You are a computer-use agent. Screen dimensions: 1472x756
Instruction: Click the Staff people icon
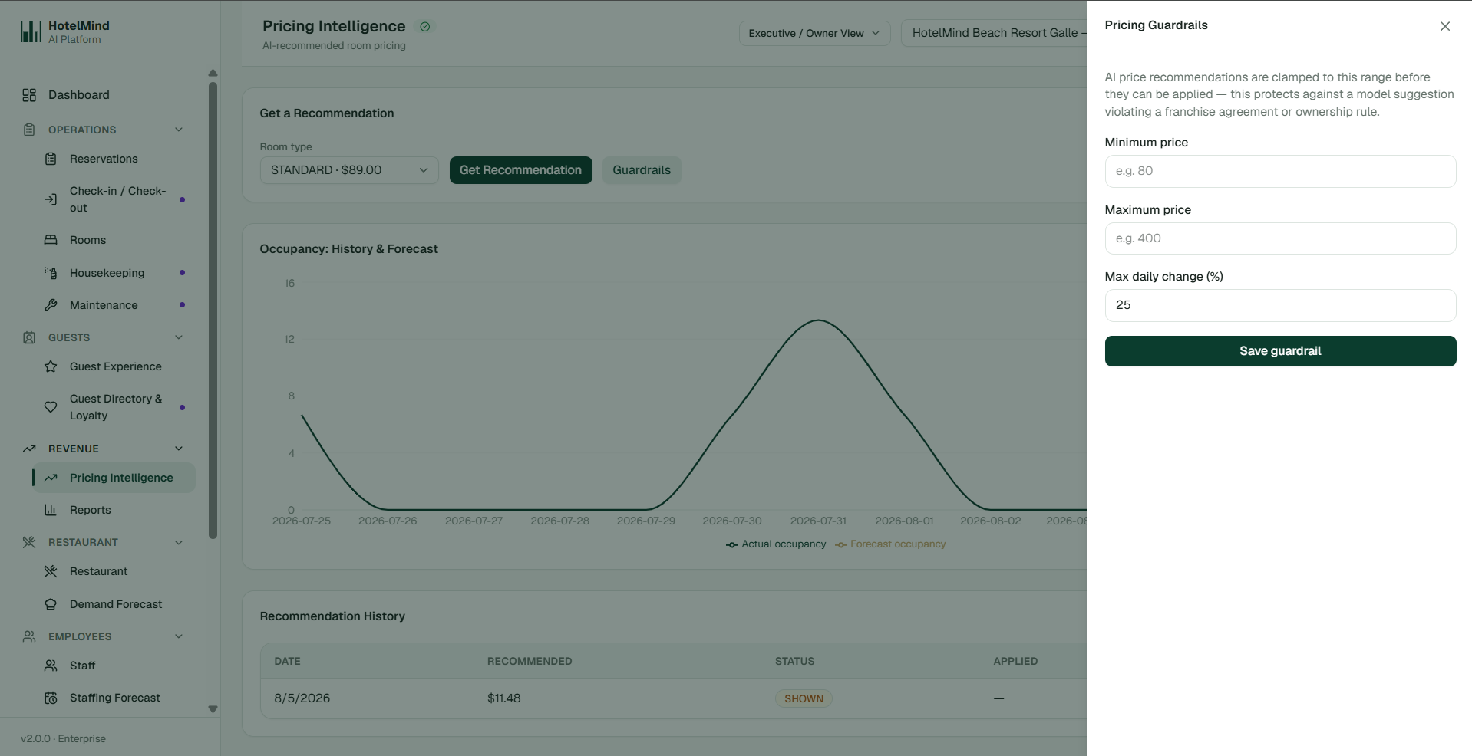click(x=51, y=666)
